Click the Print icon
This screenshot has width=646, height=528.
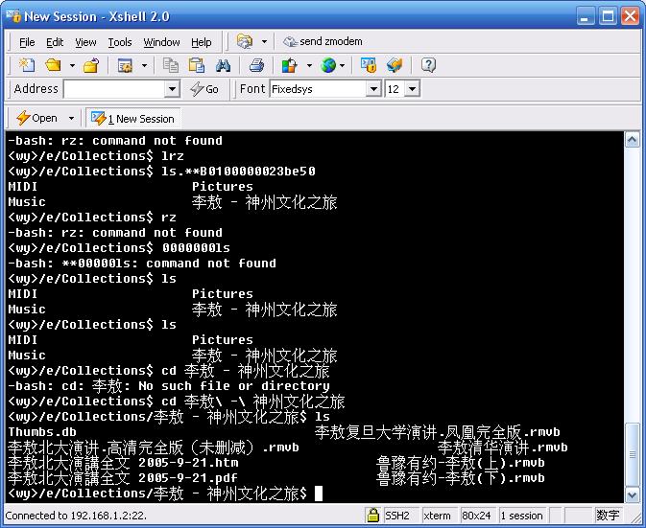256,65
